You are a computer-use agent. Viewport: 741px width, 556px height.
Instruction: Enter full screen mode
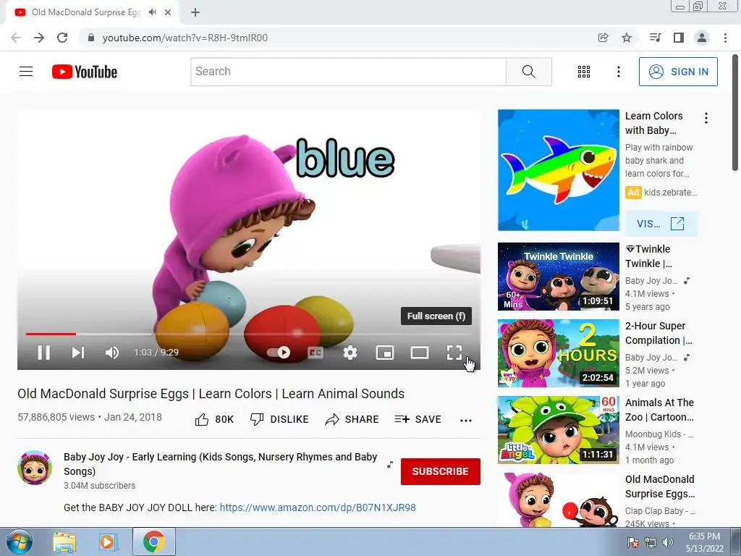pos(454,353)
